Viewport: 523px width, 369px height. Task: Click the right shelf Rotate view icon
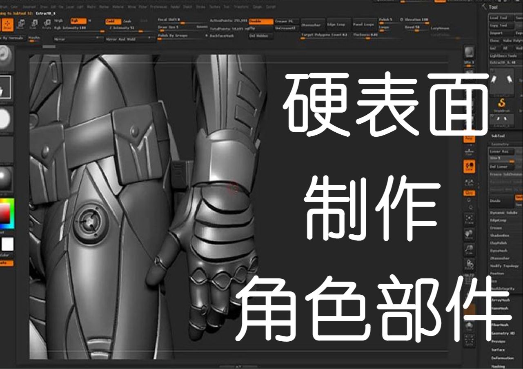pyautogui.click(x=469, y=264)
